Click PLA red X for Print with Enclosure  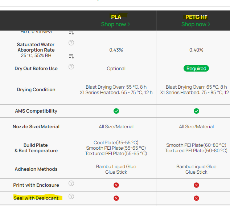click(x=116, y=185)
